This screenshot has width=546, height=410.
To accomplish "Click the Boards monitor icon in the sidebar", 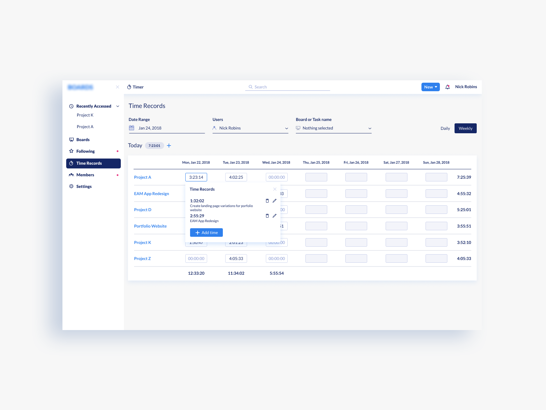I will [x=71, y=139].
